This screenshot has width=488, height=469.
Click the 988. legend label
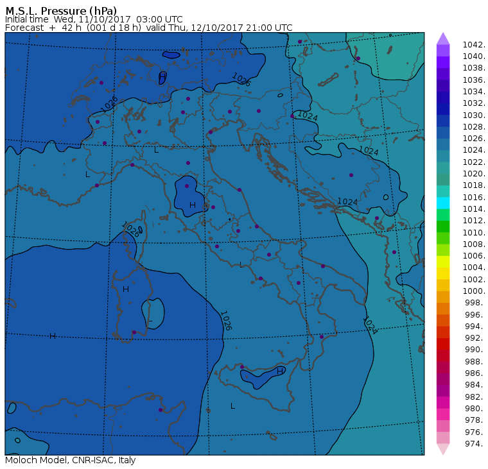(x=475, y=361)
